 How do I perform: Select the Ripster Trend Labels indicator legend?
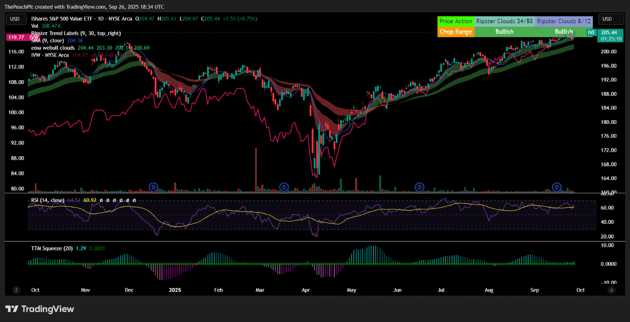(76, 33)
